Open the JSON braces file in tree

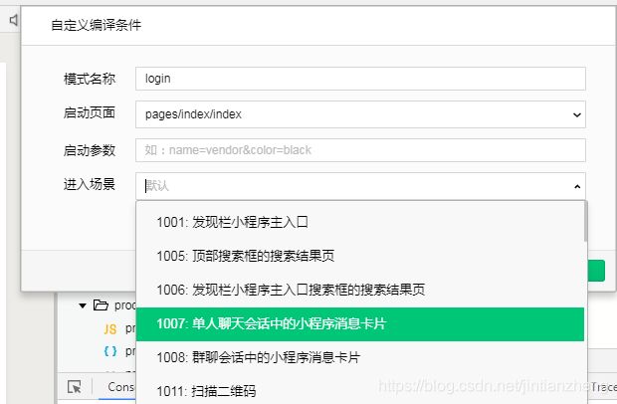point(110,351)
